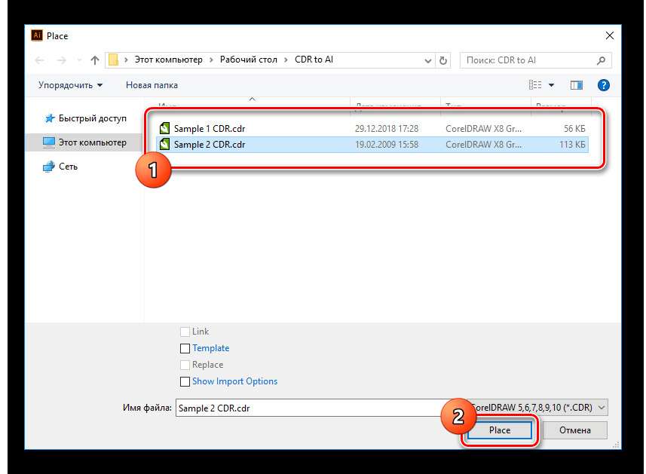This screenshot has height=474, width=646.
Task: Refresh the folder listing
Action: click(x=443, y=60)
